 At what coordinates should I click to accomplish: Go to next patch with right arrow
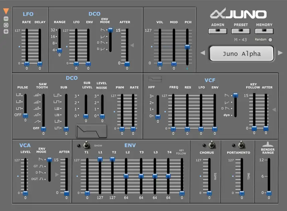click(x=280, y=53)
